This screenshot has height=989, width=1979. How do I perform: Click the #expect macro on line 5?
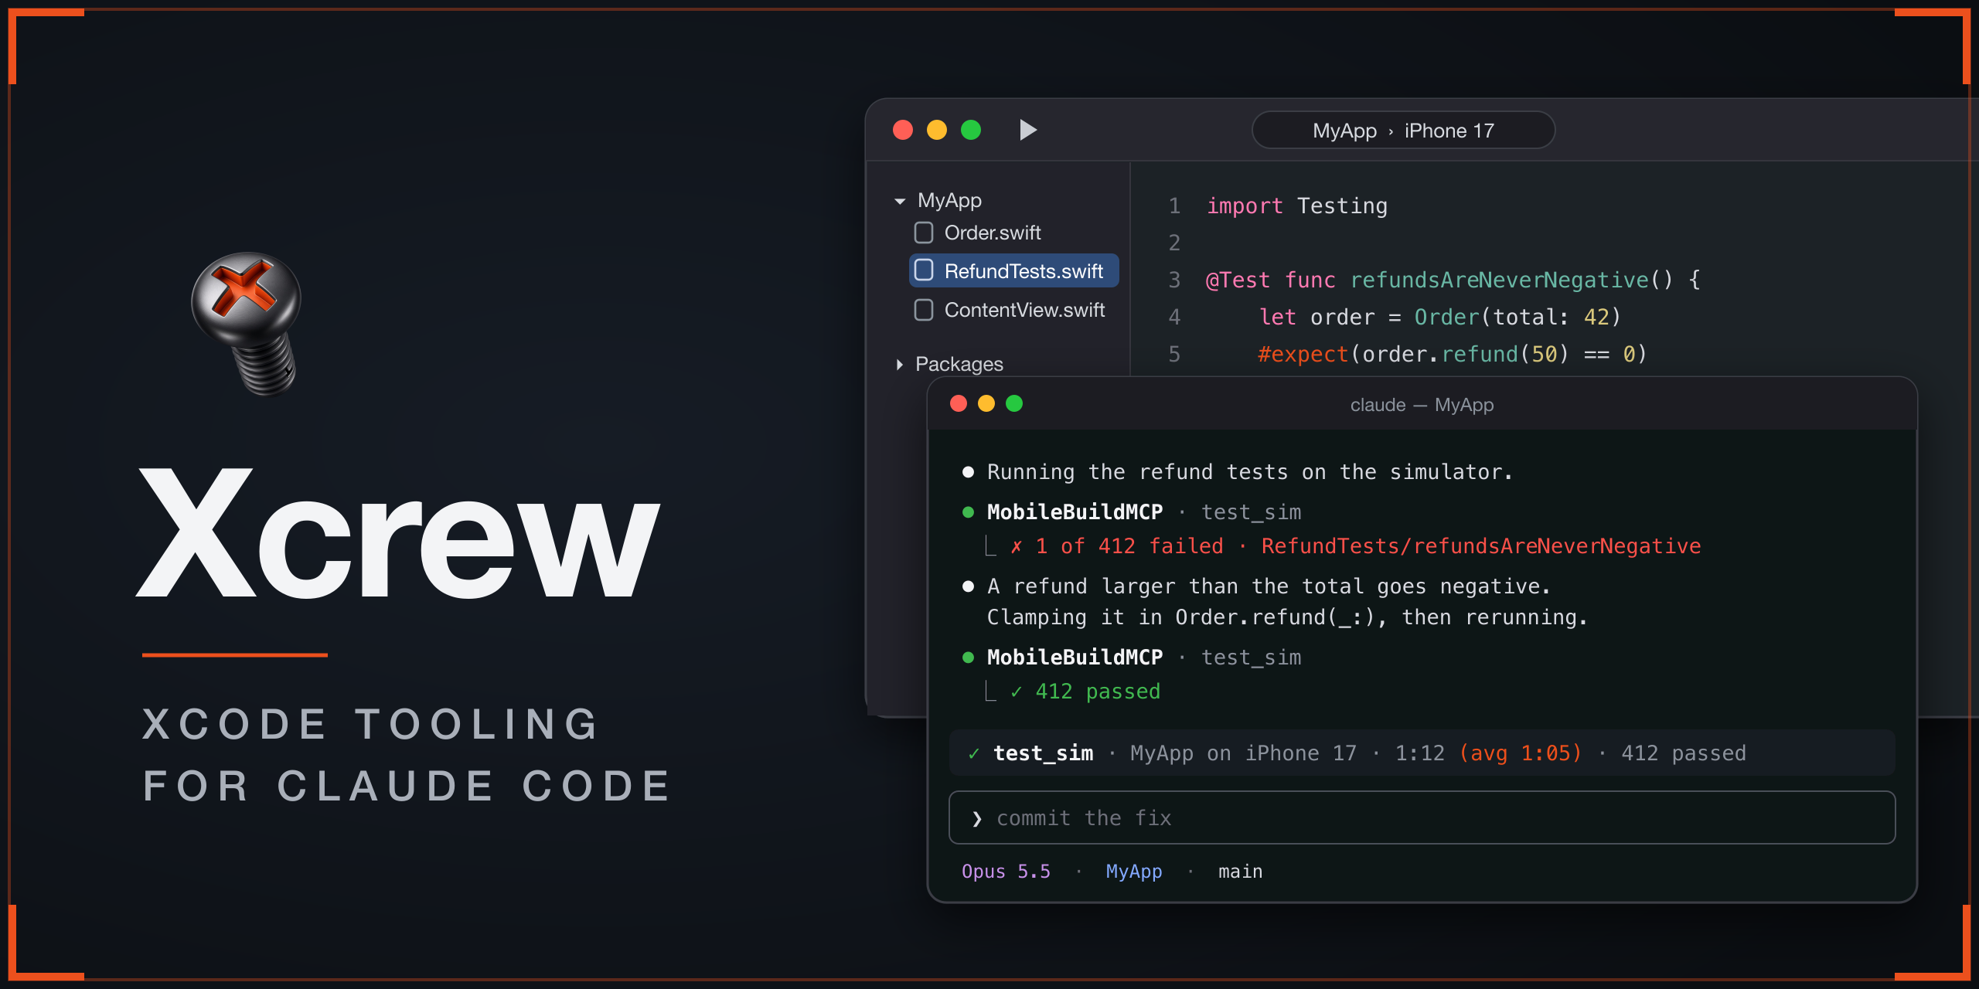pyautogui.click(x=1303, y=355)
